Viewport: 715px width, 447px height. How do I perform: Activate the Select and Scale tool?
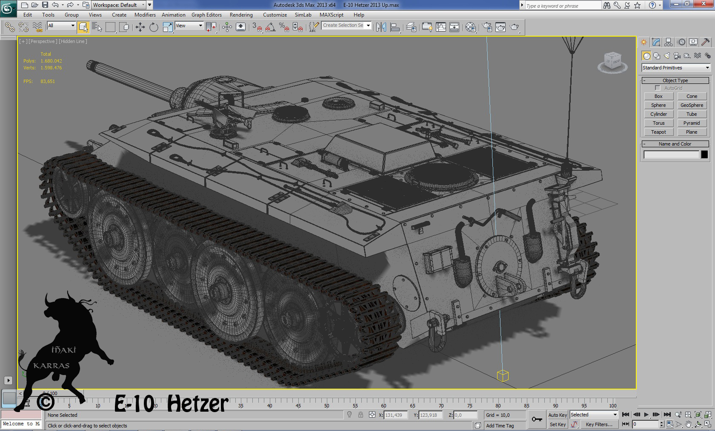tap(166, 27)
